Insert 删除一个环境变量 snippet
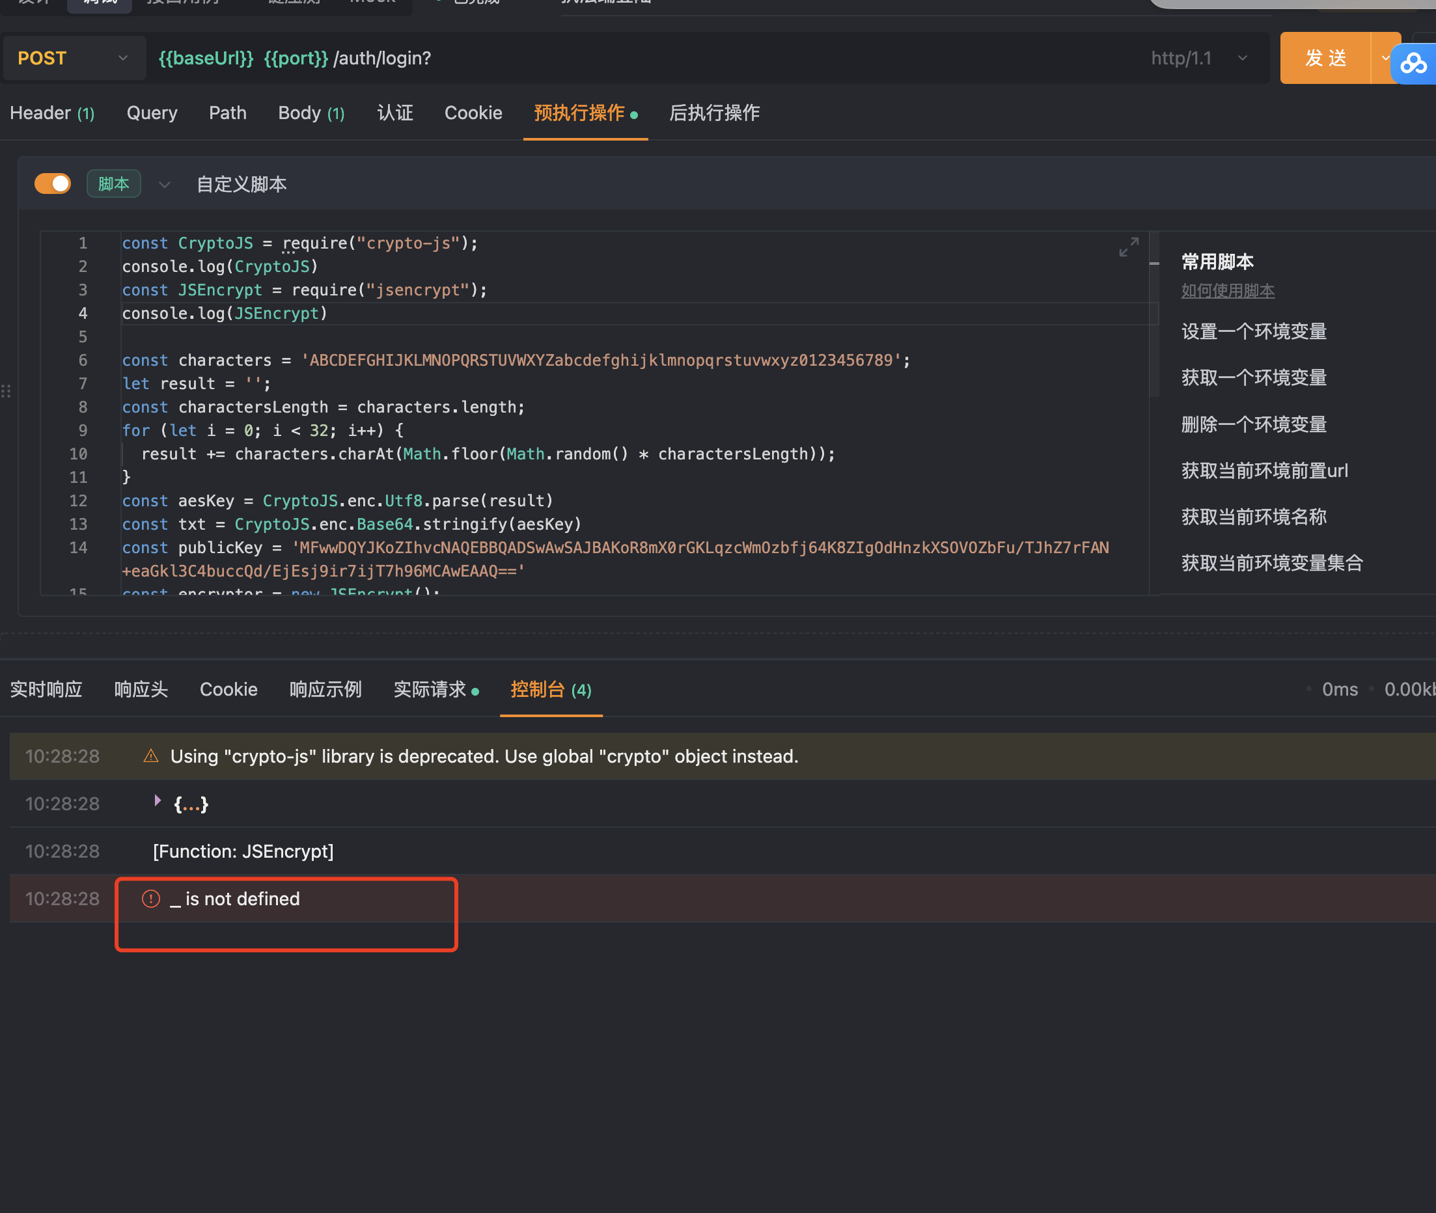Screen dimensions: 1436x1213 [x=1254, y=424]
